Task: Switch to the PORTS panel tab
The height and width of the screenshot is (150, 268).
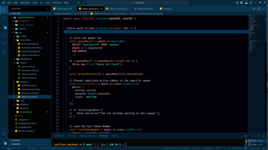Action: click(115, 136)
